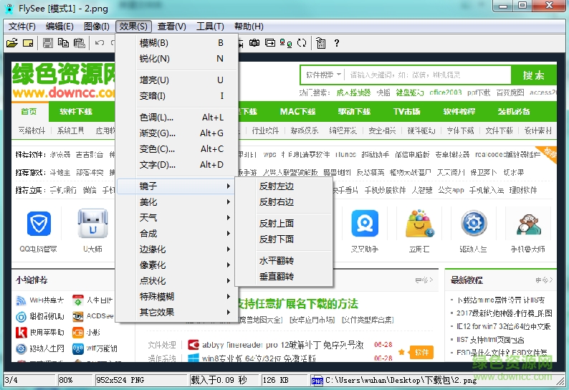
Task: Select 水平翻转 from the mirror submenu
Action: (x=277, y=261)
